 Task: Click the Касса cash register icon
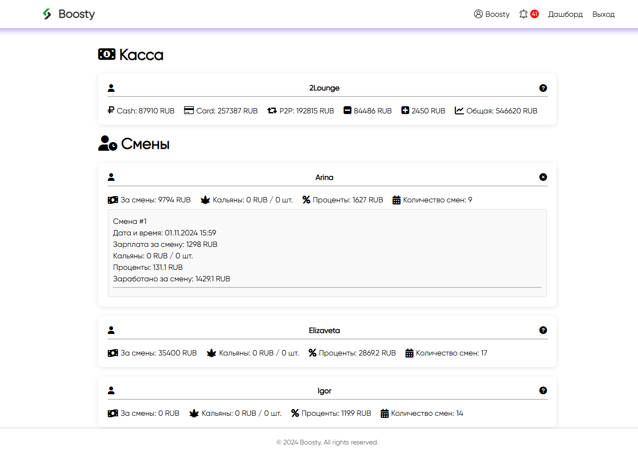[107, 54]
